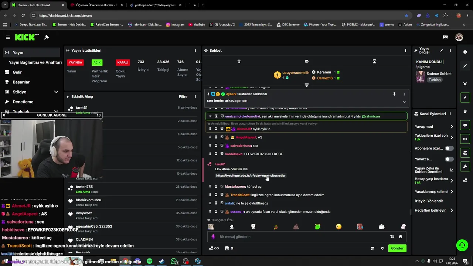Open the yeditepe.edu.tr ucretler link in chat
Image resolution: width=473 pixels, height=266 pixels.
251,176
